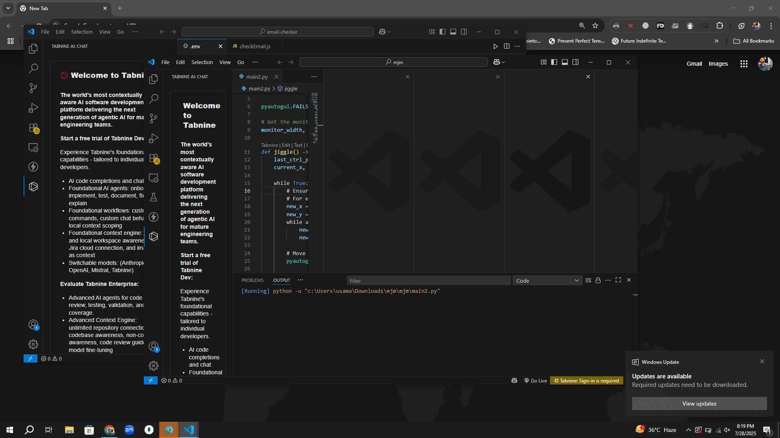780x438 pixels.
Task: Maximize the Output panel size
Action: (x=618, y=280)
